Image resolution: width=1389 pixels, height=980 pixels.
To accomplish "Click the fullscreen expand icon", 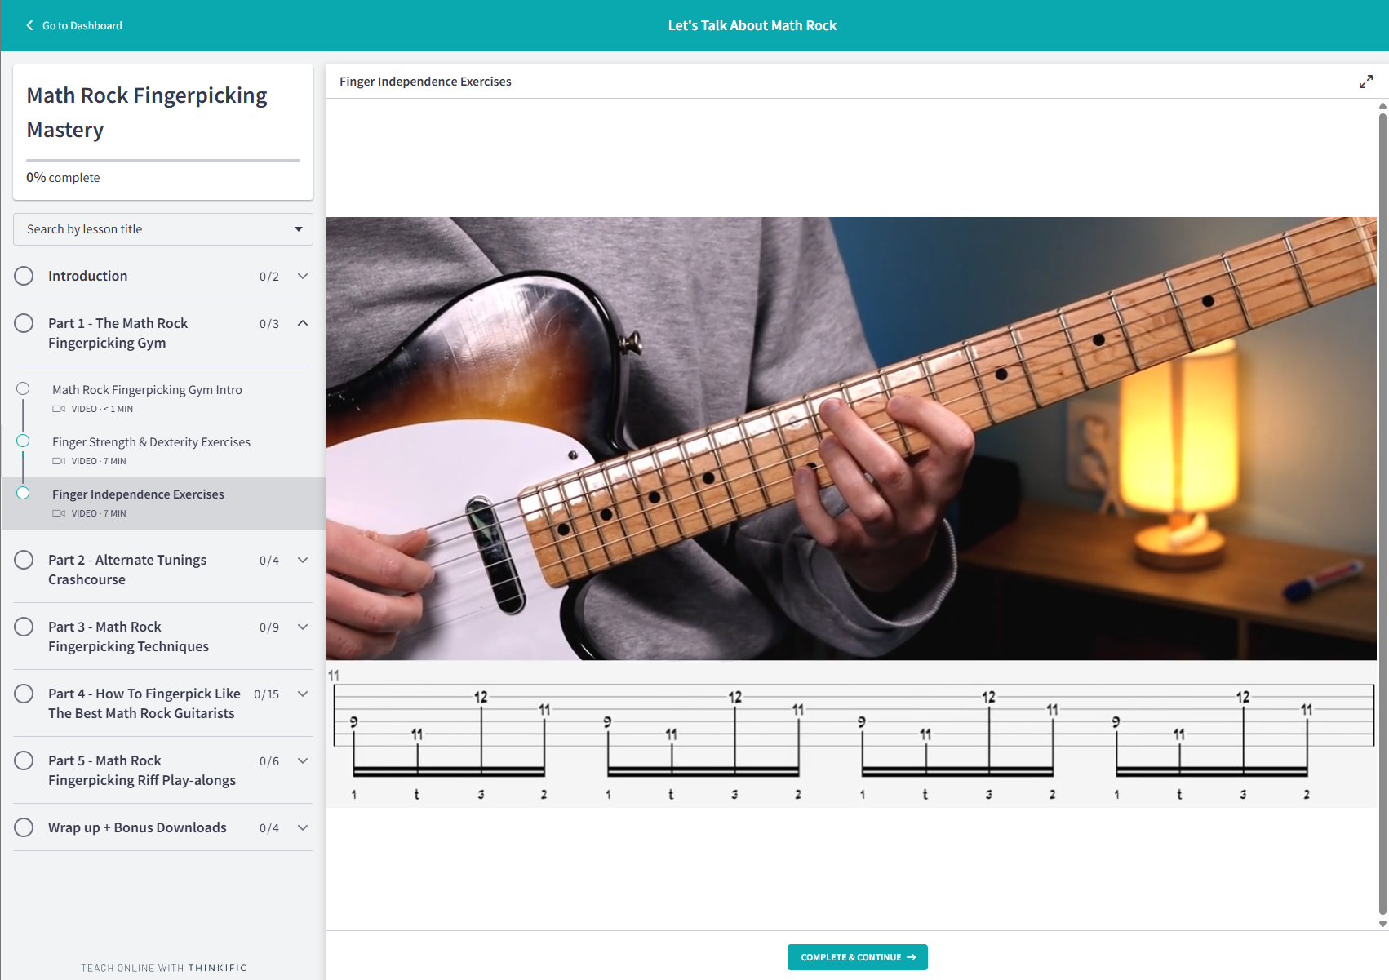I will 1365,82.
